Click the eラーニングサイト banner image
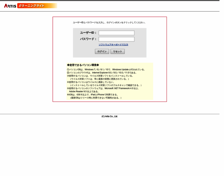The width and height of the screenshot is (224, 176). (x=37, y=6)
